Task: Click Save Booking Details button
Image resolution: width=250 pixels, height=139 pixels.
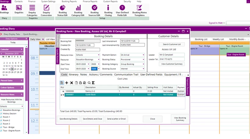Action: coord(68,119)
